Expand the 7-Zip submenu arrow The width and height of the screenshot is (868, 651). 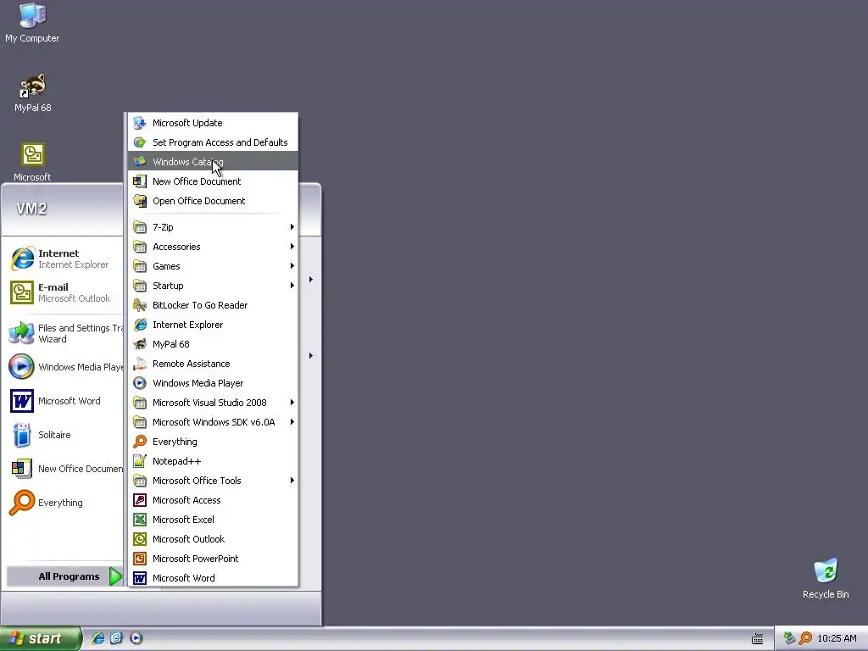click(292, 227)
